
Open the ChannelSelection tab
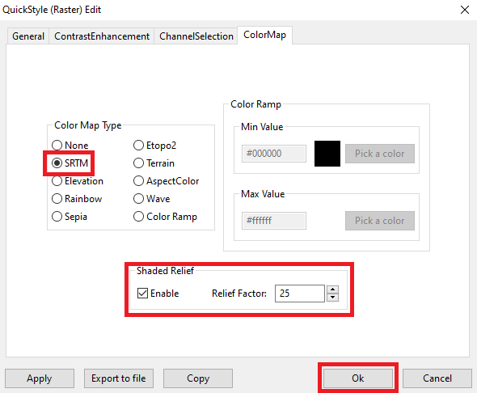[x=196, y=36]
